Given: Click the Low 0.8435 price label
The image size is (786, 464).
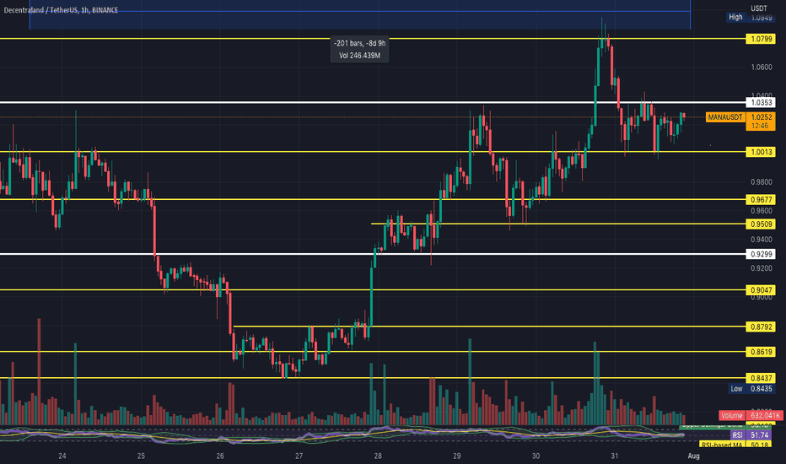Looking at the screenshot, I should (751, 389).
